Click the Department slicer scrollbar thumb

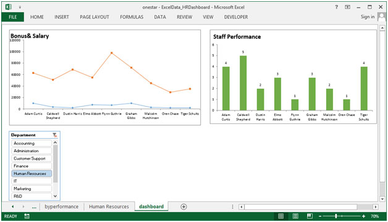pyautogui.click(x=55, y=164)
